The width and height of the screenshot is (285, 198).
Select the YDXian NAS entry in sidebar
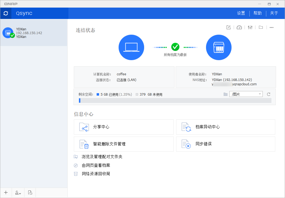click(x=34, y=33)
